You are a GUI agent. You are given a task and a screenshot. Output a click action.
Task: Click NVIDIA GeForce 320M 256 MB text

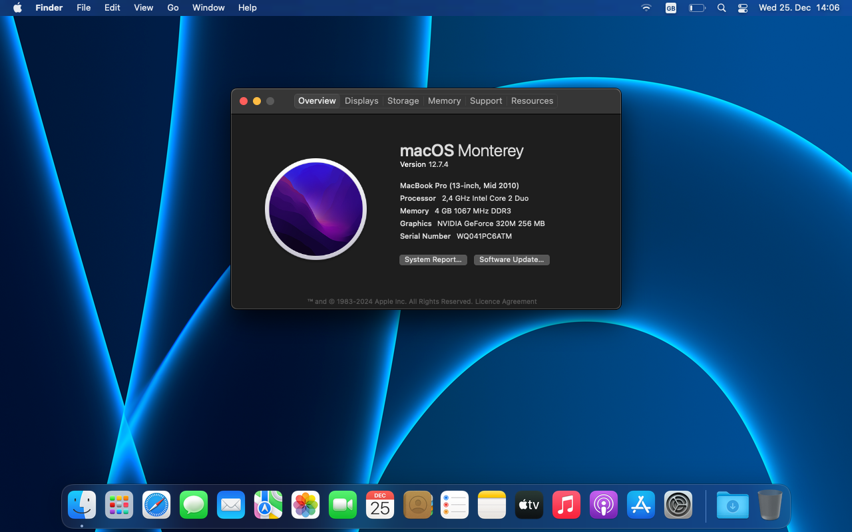pos(491,223)
